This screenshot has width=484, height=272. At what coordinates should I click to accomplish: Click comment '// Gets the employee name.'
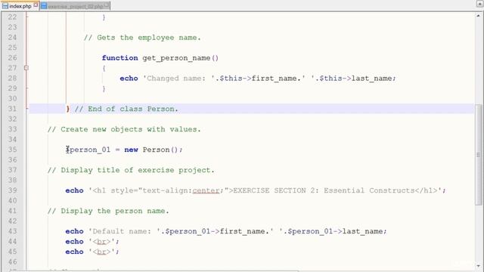142,38
